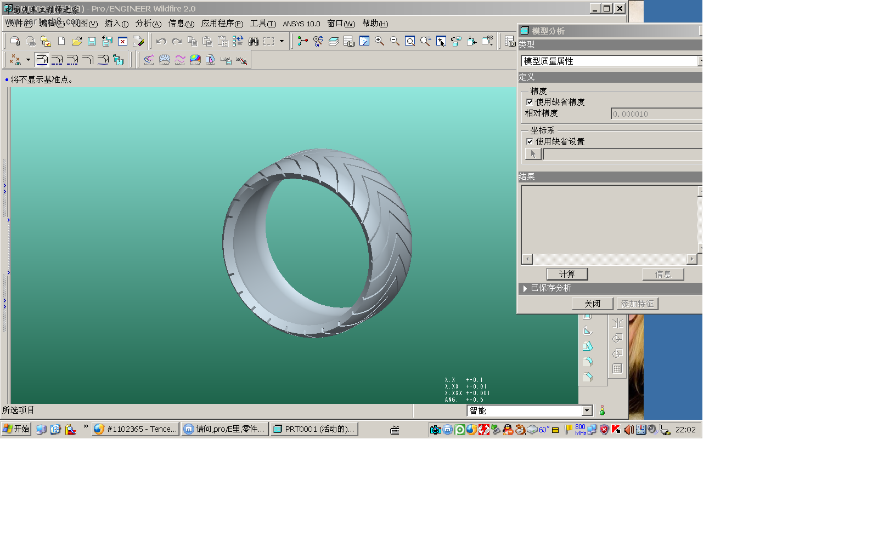Click the Mirror tool icon
This screenshot has width=878, height=548.
[x=617, y=323]
